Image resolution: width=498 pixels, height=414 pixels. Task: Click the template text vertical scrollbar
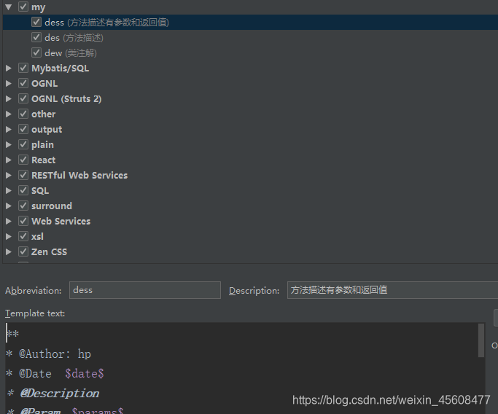click(x=481, y=340)
